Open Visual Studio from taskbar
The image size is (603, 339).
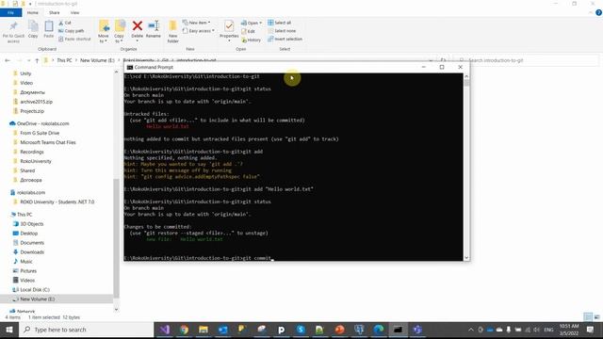pos(165,330)
